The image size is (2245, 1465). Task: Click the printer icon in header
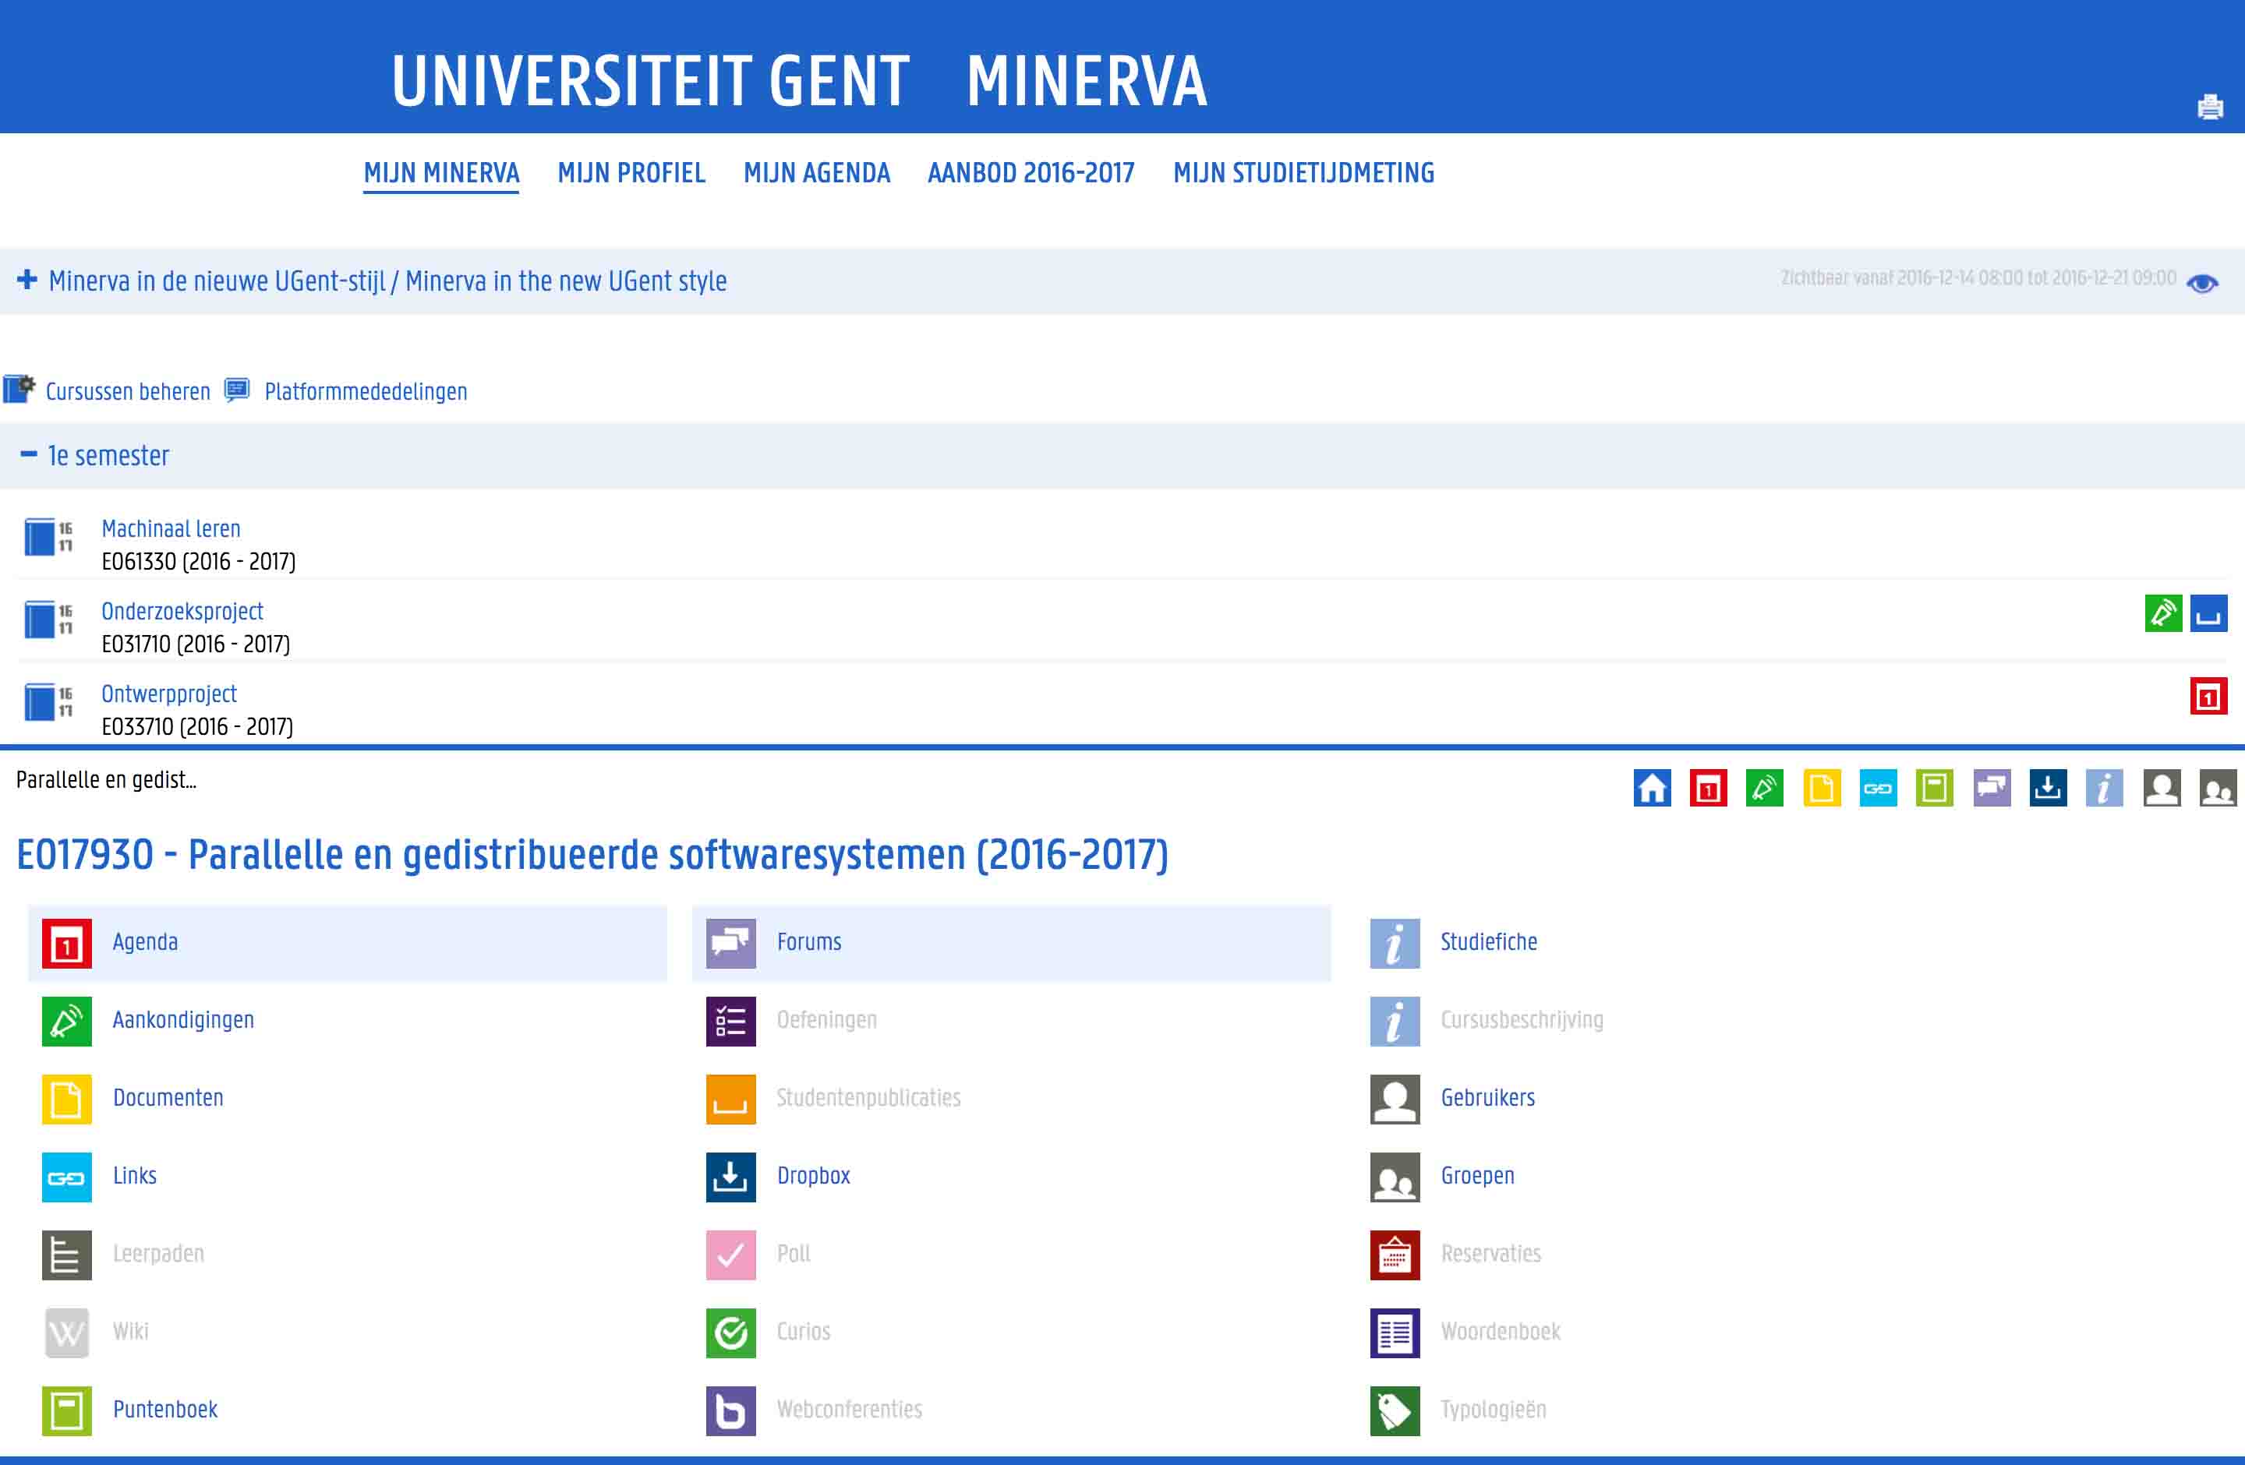2210,108
